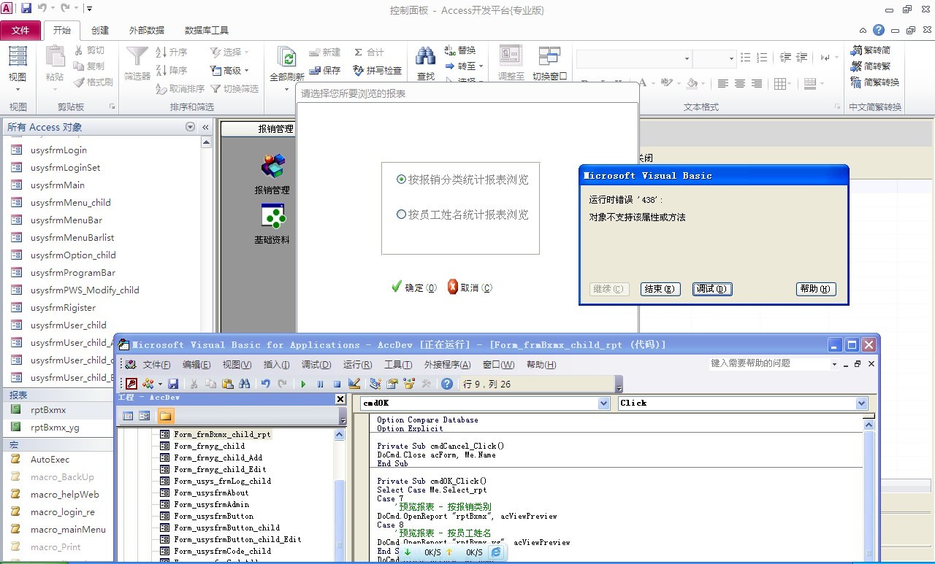Click the 基础资料 icon in control panel

[x=272, y=215]
